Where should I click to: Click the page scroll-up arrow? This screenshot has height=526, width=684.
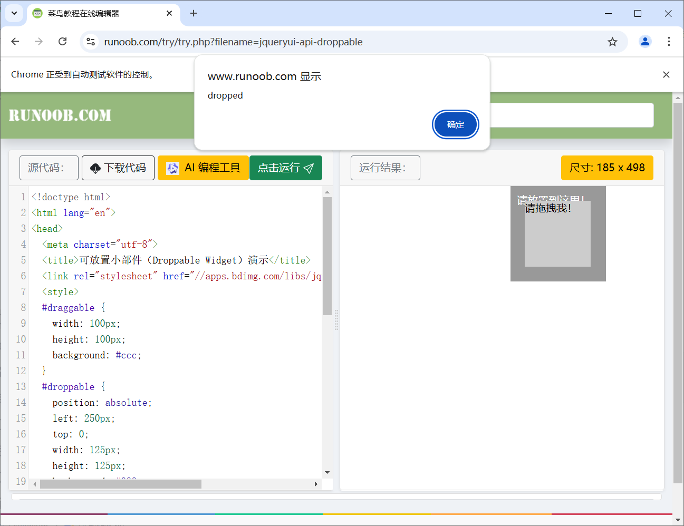pos(678,98)
